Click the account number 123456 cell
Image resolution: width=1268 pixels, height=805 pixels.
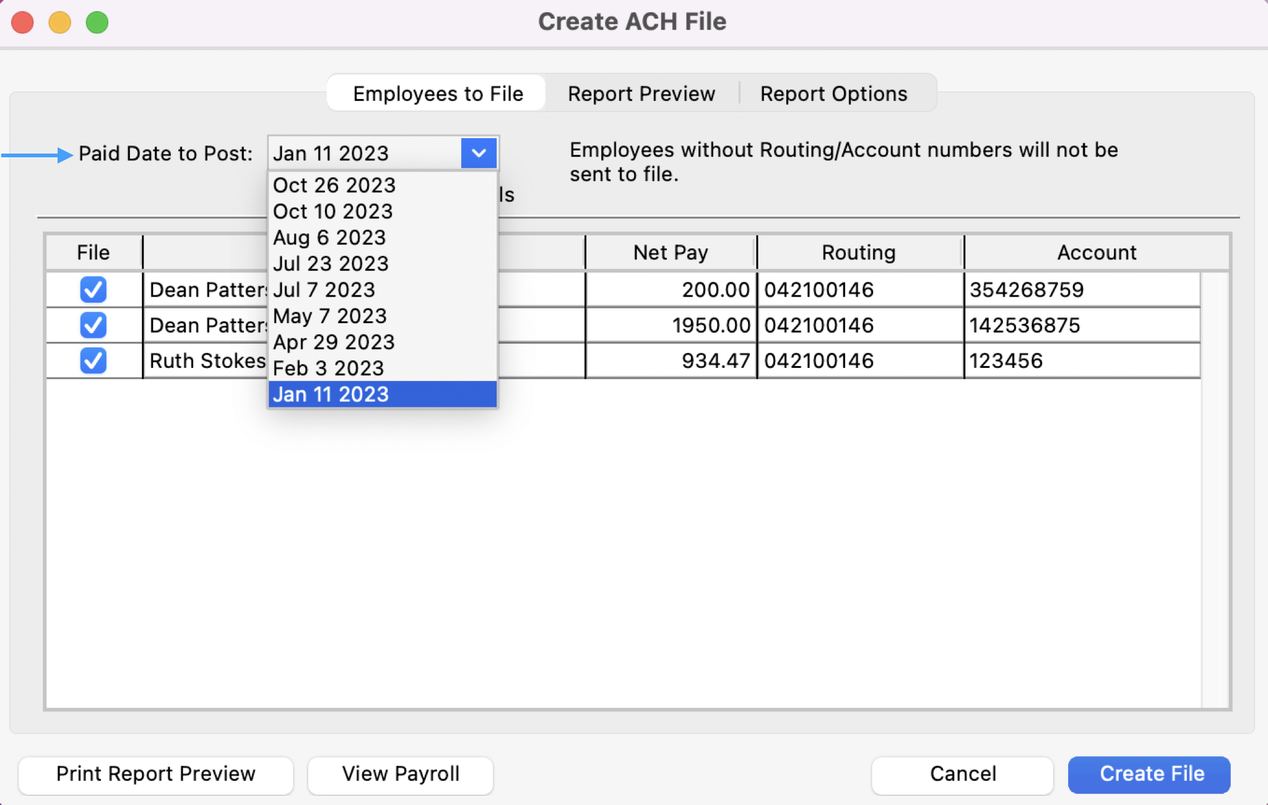1006,361
